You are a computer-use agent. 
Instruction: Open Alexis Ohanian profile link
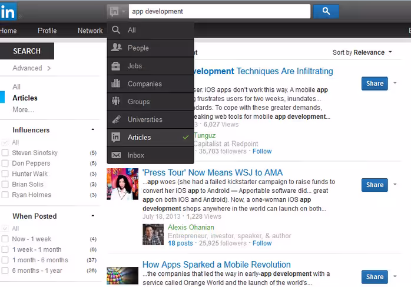click(191, 227)
